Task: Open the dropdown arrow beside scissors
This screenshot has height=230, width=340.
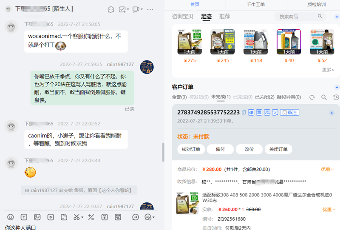Action: 82,217
